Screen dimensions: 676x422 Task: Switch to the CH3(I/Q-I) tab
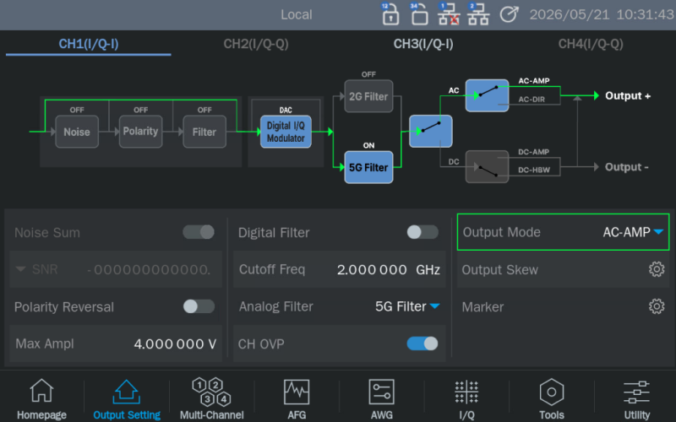point(423,44)
